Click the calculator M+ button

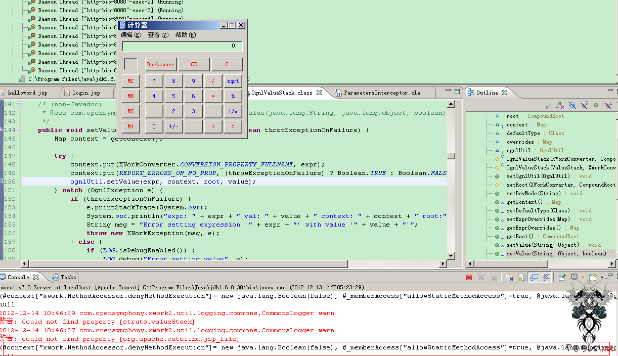[130, 126]
